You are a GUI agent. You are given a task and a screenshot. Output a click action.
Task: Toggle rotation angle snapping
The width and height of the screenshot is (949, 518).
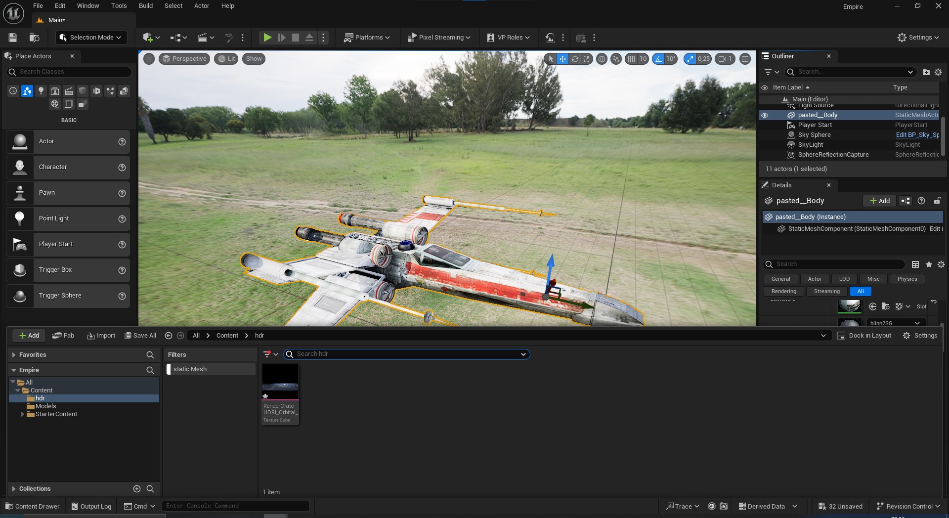pos(658,59)
